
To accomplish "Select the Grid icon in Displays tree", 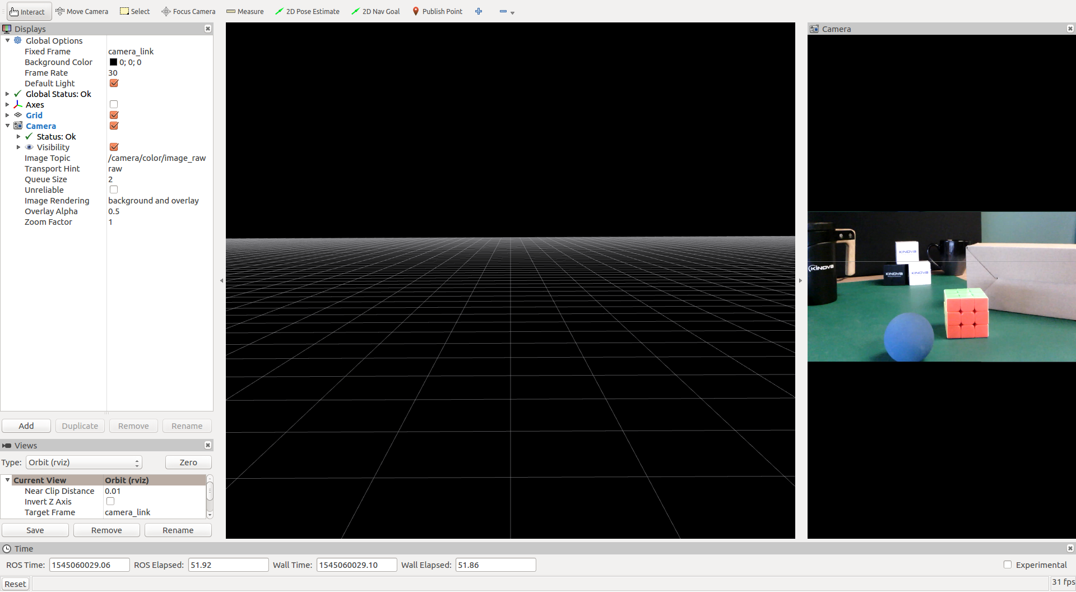I will pos(18,115).
